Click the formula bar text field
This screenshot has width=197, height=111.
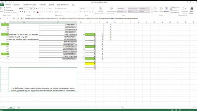(x=110, y=18)
